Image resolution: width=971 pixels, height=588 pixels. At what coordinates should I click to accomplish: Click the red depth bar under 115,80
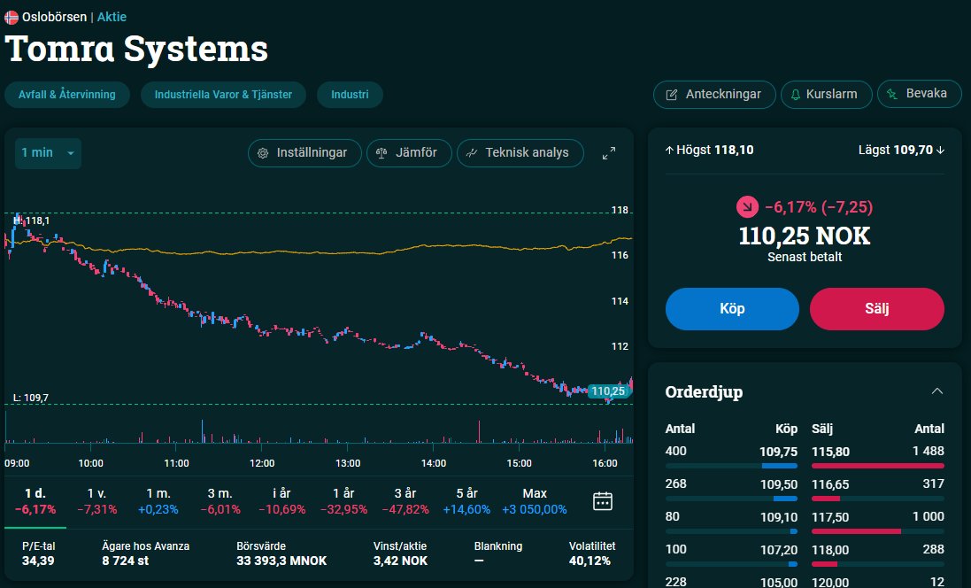[877, 466]
